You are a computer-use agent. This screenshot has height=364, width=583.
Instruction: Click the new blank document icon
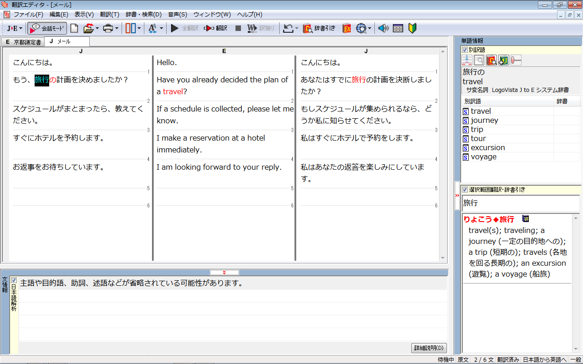(x=74, y=28)
